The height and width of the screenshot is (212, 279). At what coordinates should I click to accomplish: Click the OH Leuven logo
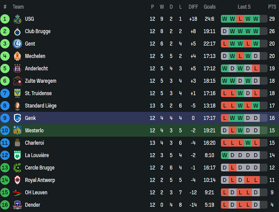click(x=17, y=192)
